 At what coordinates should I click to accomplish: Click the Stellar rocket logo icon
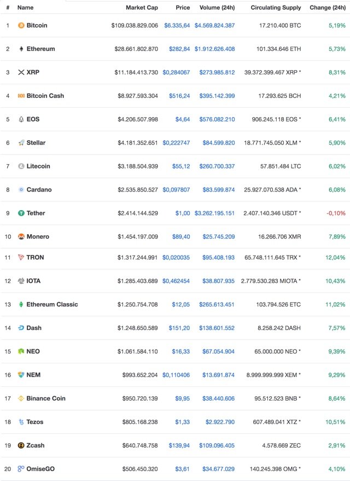21,143
